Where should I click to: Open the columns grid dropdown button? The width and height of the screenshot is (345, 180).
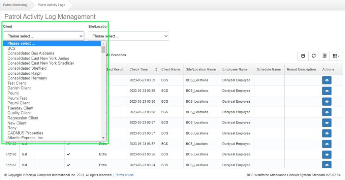pyautogui.click(x=336, y=56)
